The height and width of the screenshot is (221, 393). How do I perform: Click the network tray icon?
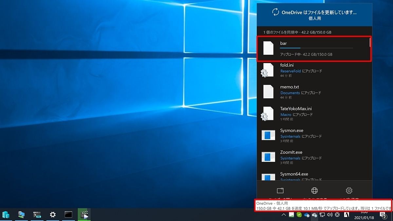(x=322, y=215)
